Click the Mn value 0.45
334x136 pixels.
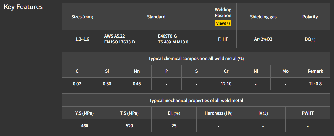(x=137, y=84)
